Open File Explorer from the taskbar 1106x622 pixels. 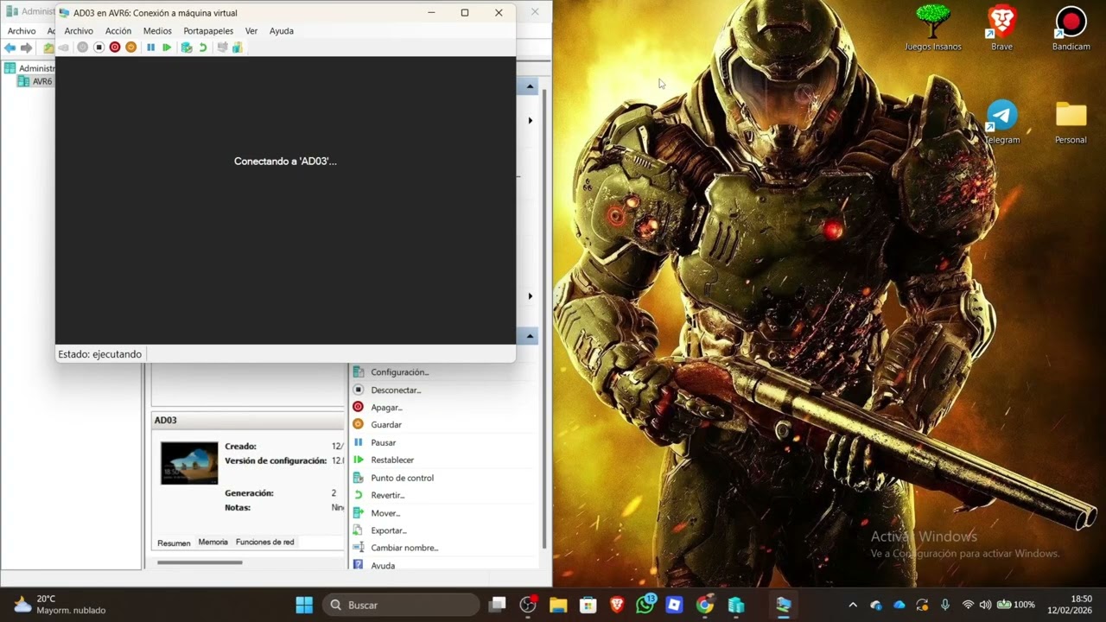pos(557,605)
